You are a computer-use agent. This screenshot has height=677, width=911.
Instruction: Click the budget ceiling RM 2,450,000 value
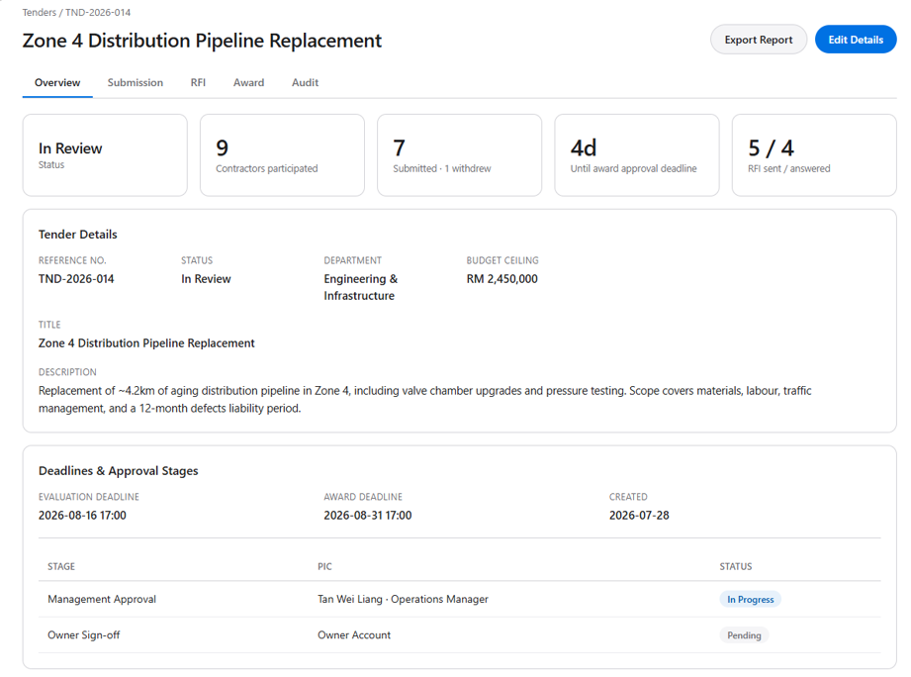click(x=501, y=279)
